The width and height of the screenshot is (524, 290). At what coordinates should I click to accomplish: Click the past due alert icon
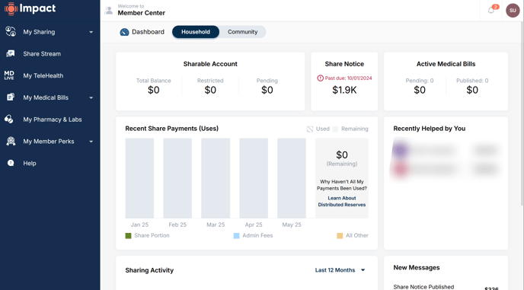coord(320,78)
